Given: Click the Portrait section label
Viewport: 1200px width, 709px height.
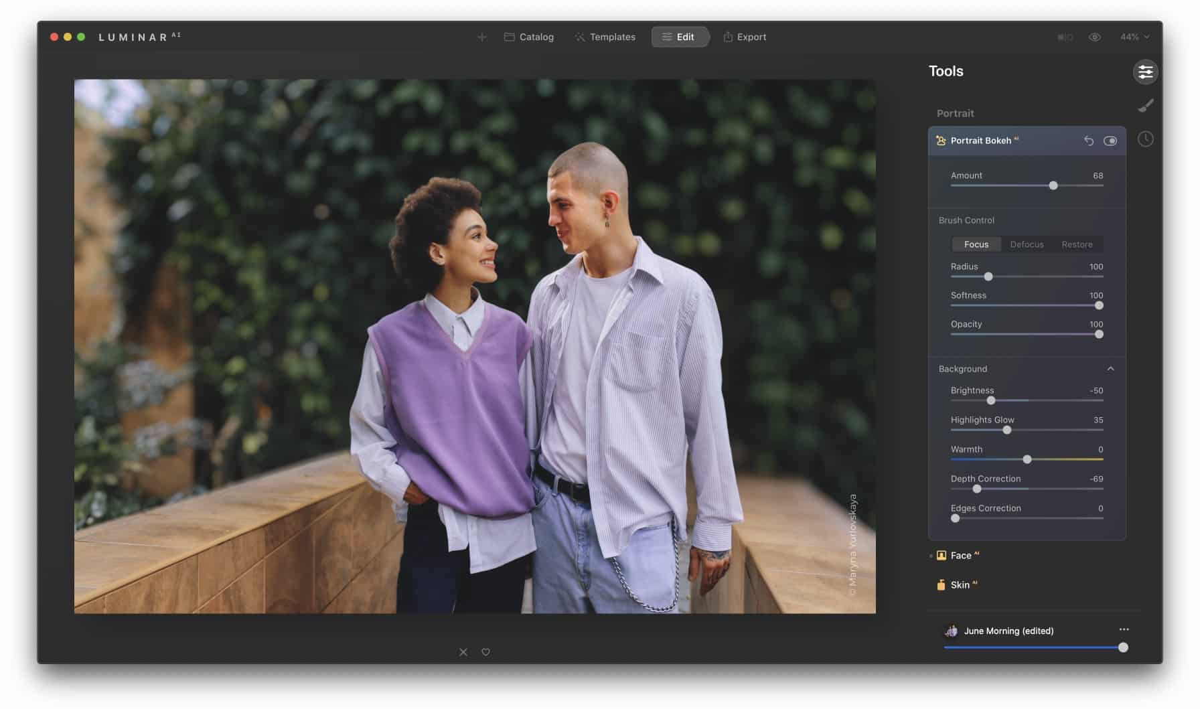Looking at the screenshot, I should tap(955, 113).
